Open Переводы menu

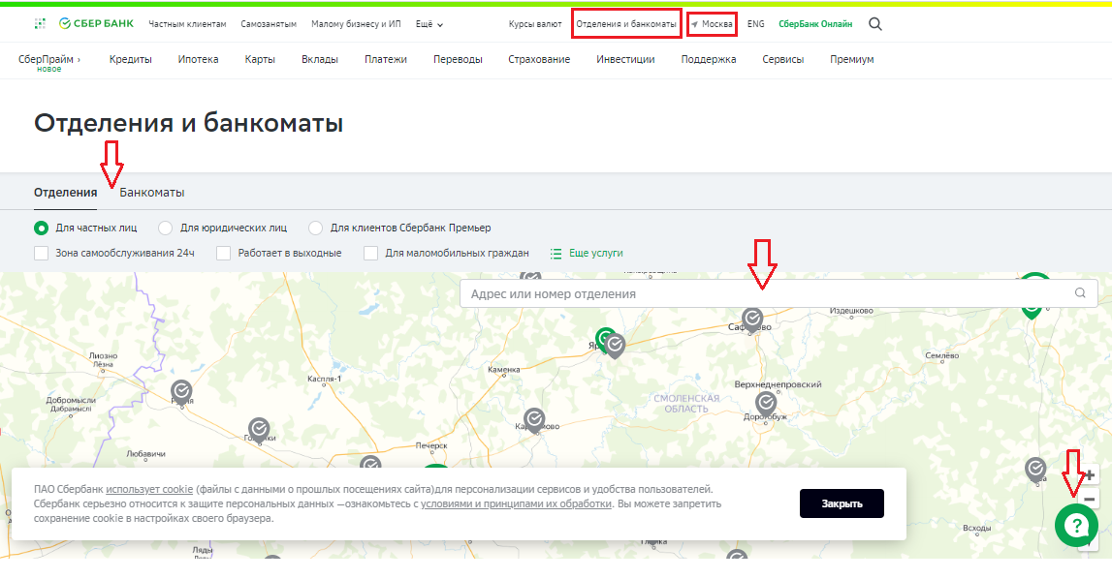tap(458, 59)
